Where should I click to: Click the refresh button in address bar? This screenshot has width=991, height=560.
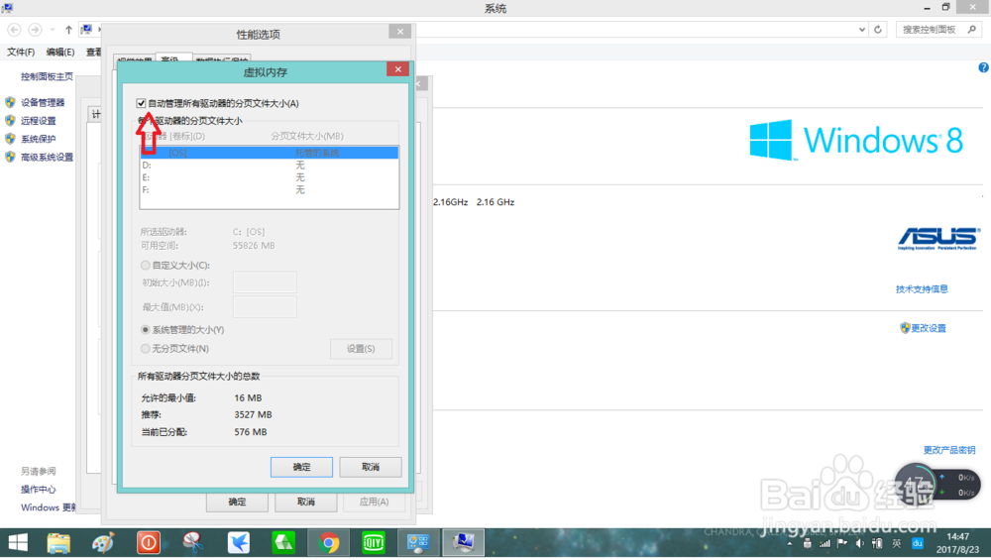click(x=878, y=30)
